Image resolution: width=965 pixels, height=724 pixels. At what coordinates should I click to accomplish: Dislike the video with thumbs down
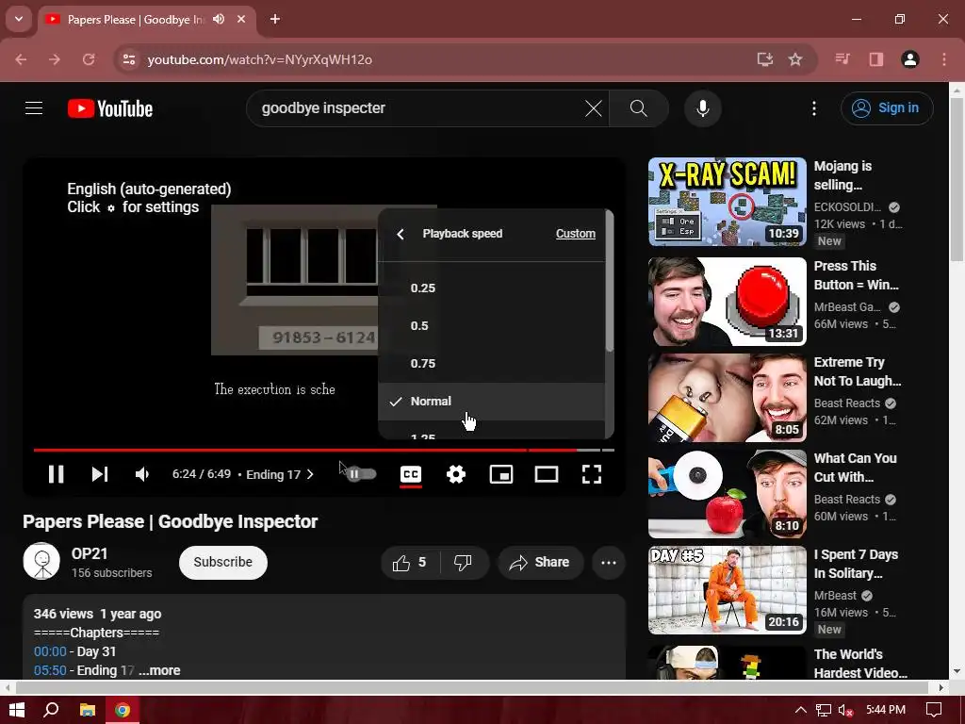(x=463, y=563)
